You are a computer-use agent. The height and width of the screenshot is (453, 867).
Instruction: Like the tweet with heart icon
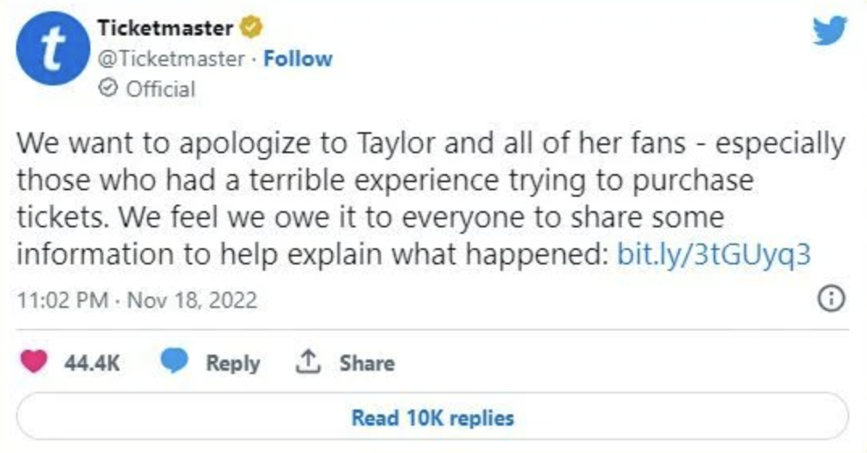[x=34, y=362]
